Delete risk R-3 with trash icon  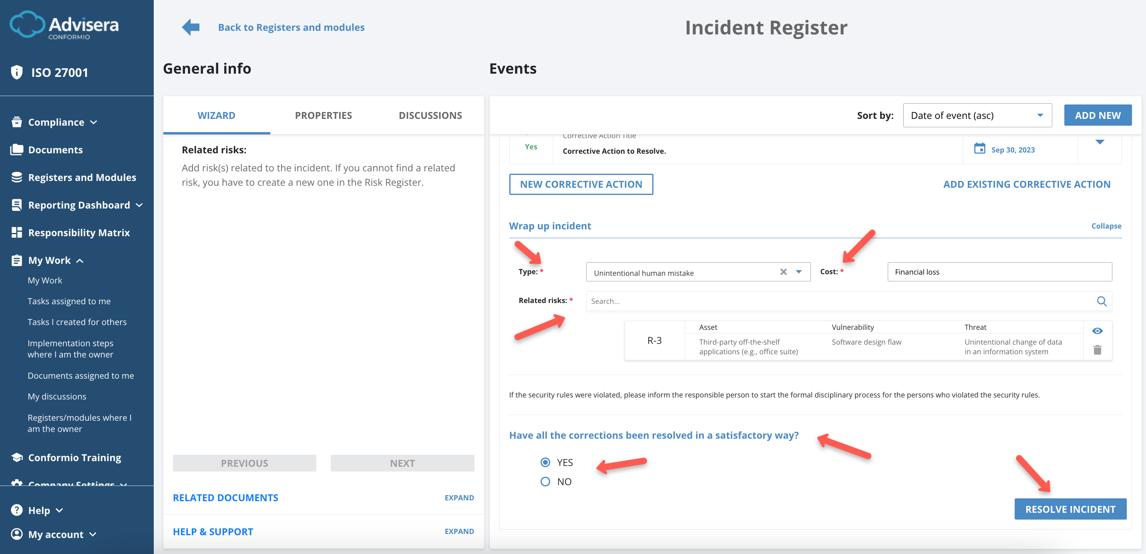[x=1098, y=349]
